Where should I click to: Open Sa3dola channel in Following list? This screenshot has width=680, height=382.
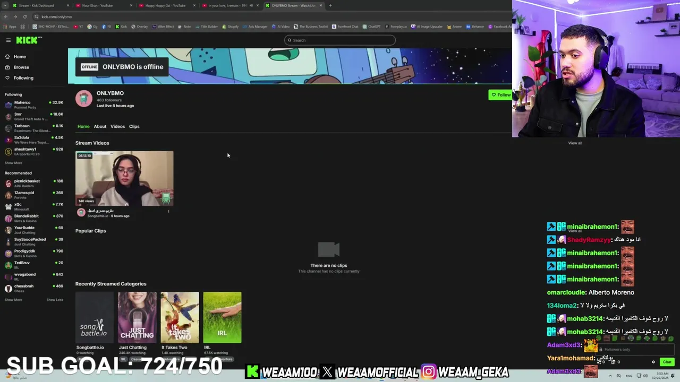(x=33, y=140)
